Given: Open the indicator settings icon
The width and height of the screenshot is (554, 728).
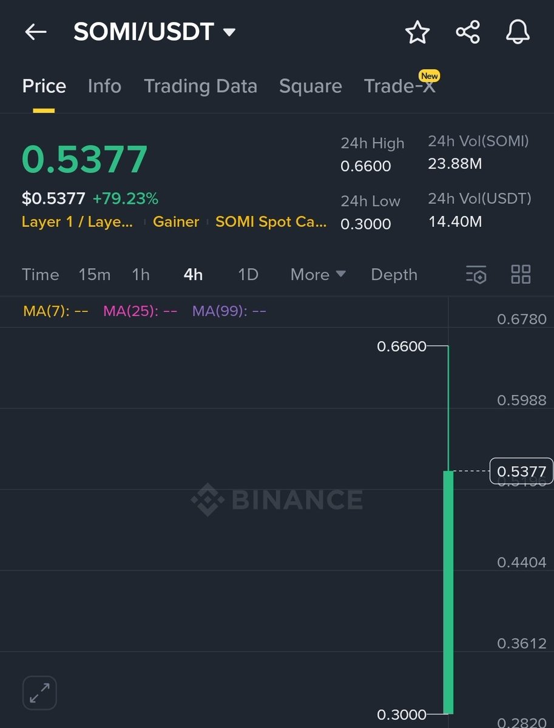Looking at the screenshot, I should 477,275.
